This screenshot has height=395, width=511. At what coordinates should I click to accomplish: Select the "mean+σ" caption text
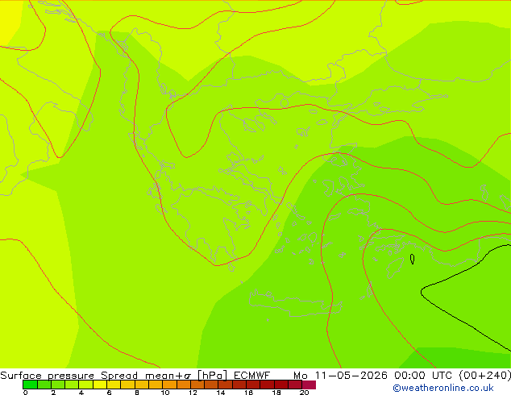pos(168,376)
